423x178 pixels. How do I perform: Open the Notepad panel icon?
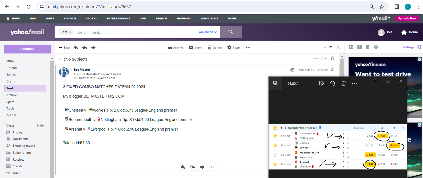[x=367, y=47]
